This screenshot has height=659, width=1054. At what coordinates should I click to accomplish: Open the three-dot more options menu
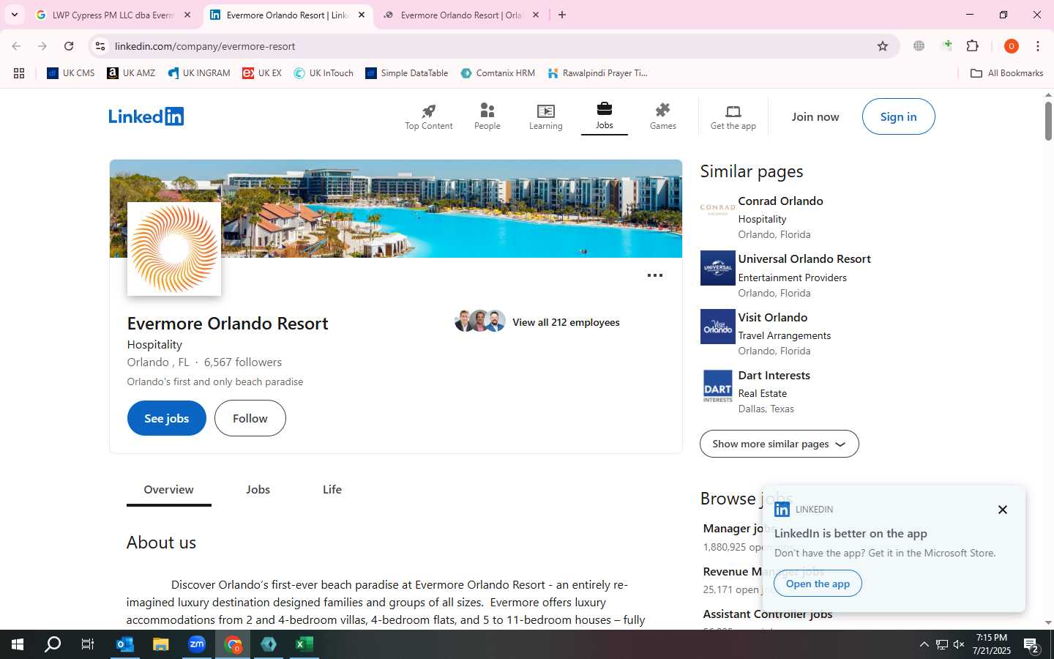tap(655, 275)
